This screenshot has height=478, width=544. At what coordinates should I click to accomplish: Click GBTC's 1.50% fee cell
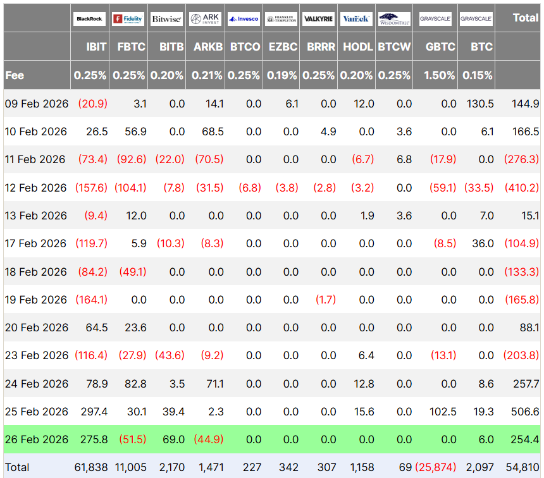pos(439,75)
